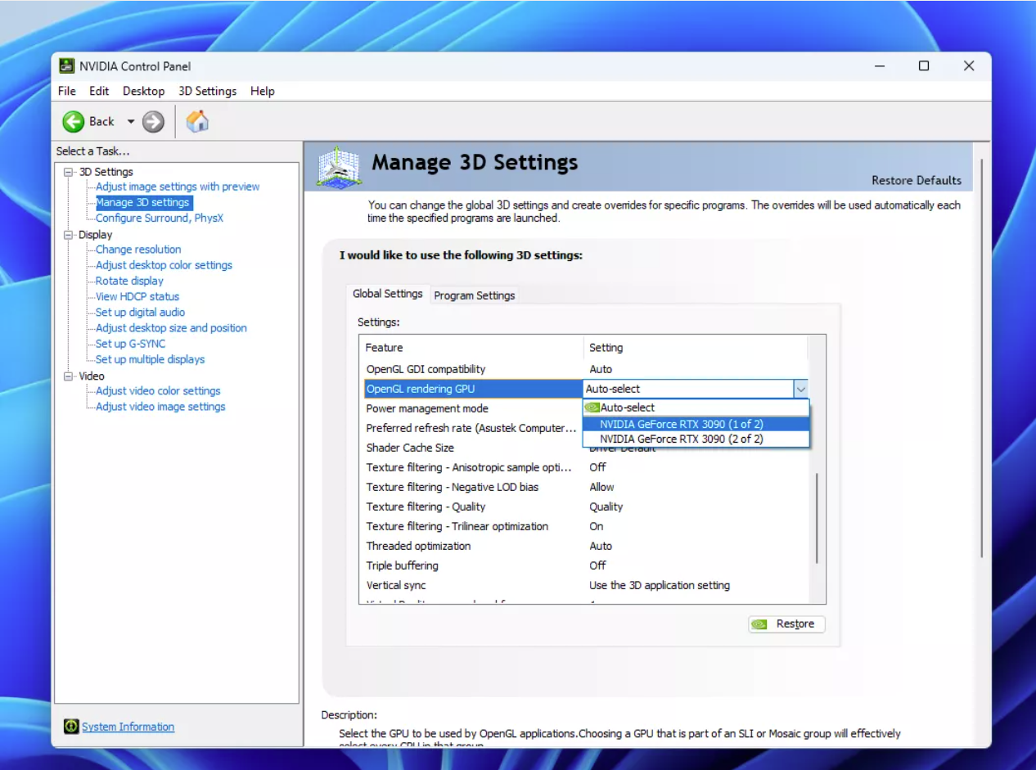Image resolution: width=1036 pixels, height=770 pixels.
Task: Open the File menu
Action: tap(67, 91)
